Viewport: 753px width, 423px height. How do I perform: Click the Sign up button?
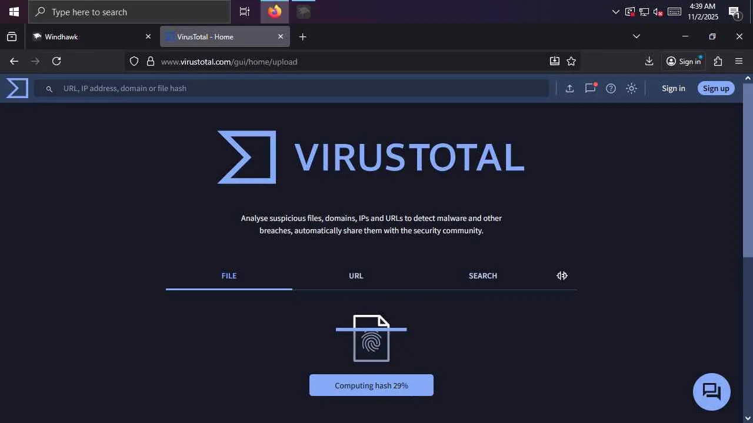(x=716, y=88)
